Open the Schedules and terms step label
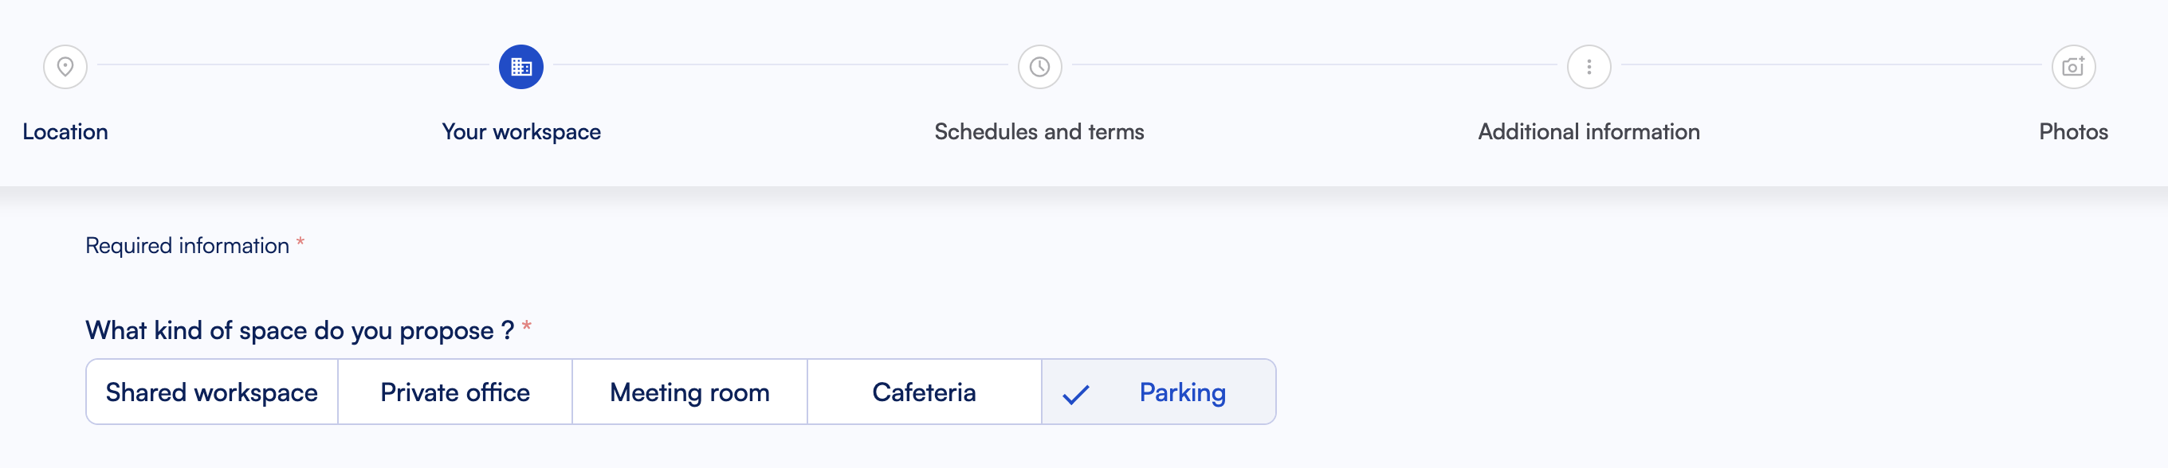This screenshot has height=468, width=2168. coord(1039,132)
